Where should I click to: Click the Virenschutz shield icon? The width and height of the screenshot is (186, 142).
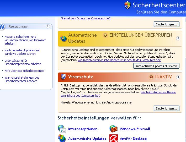(63, 77)
